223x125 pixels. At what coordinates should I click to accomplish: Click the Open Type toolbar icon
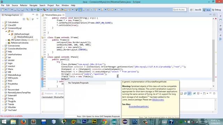coord(62,10)
